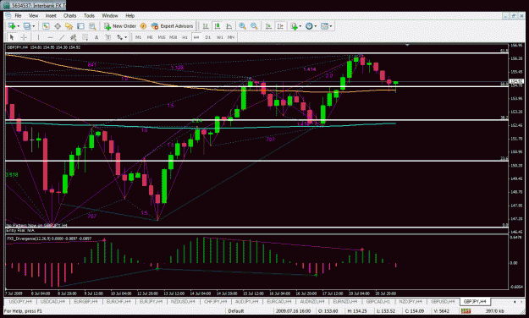Click the New Chart toolbar icon
Viewport: 529px width, 318px height.
[12, 26]
